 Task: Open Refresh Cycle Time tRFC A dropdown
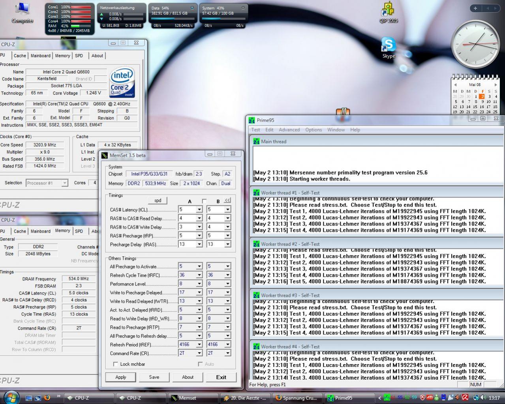click(x=199, y=275)
